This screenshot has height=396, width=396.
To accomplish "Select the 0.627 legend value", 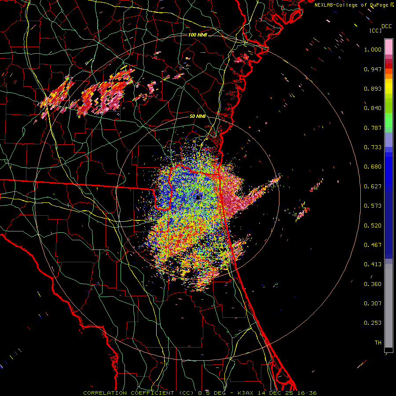I will 373,187.
